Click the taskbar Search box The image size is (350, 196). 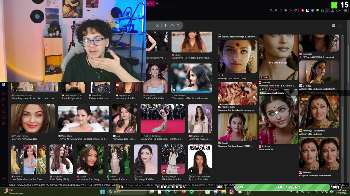pos(127,192)
